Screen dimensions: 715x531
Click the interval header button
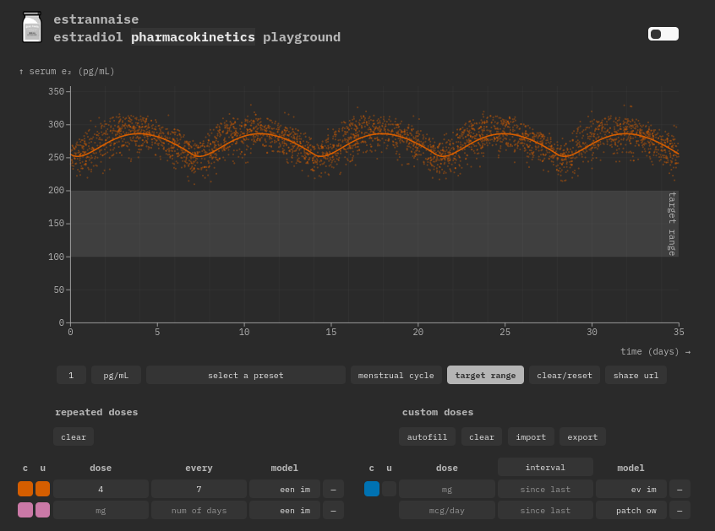pos(545,467)
